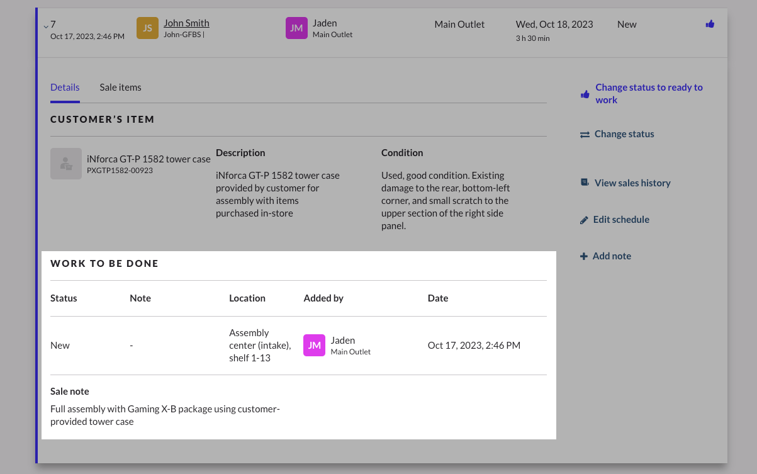The image size is (757, 474).
Task: Collapse order 7 using the chevron
Action: click(x=46, y=26)
